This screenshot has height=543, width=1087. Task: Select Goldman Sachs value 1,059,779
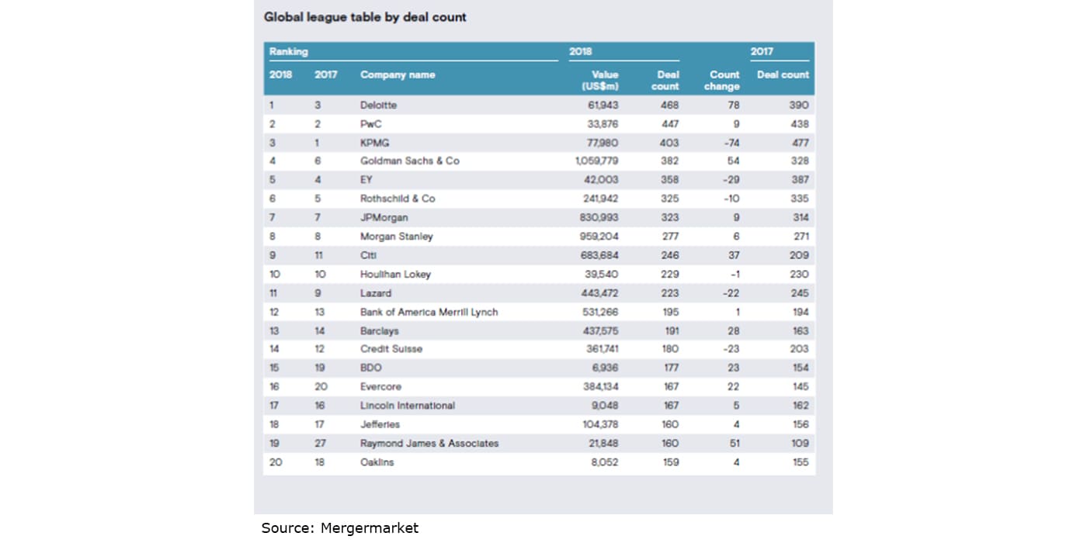point(597,161)
